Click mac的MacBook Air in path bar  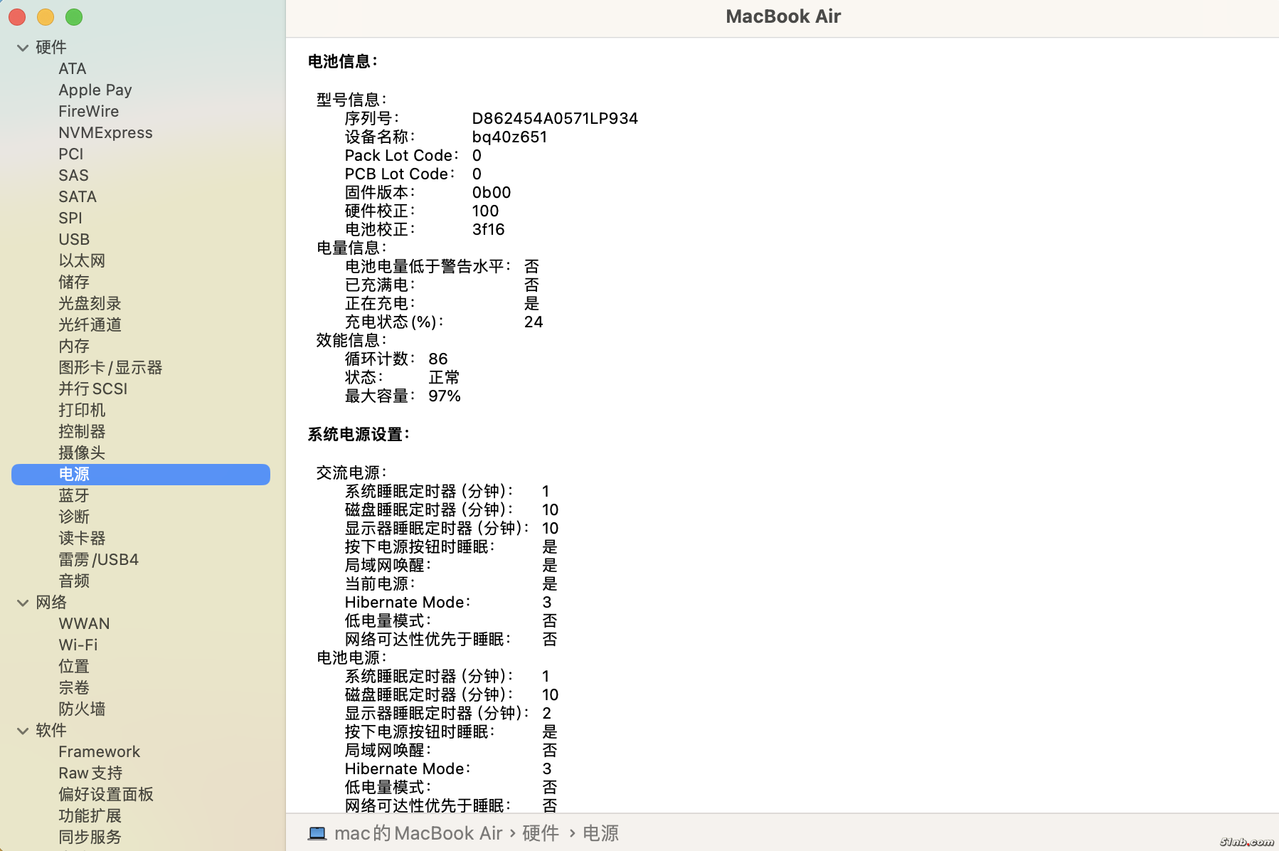418,833
